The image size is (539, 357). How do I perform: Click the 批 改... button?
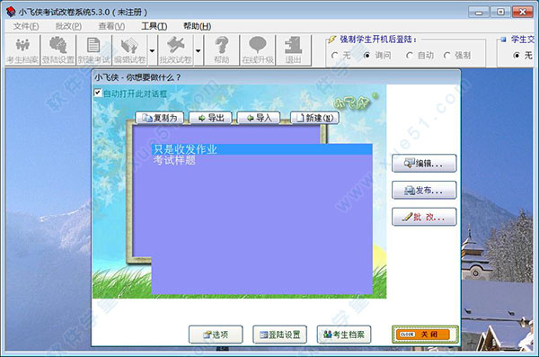pyautogui.click(x=424, y=217)
